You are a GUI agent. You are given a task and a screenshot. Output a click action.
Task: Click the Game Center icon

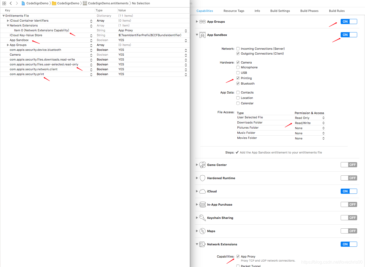click(x=202, y=165)
